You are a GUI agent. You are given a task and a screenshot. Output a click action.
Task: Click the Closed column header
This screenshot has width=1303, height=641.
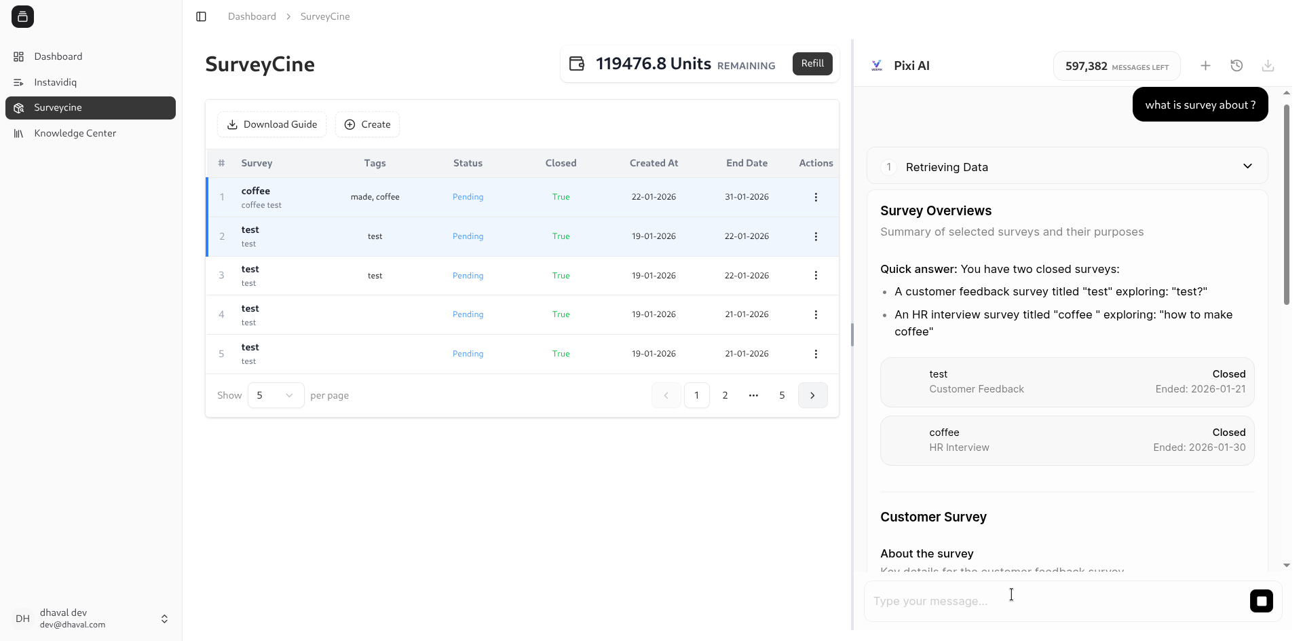(561, 163)
